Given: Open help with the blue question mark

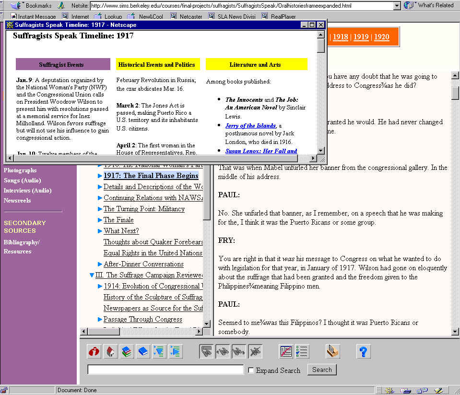Looking at the screenshot, I should point(364,351).
